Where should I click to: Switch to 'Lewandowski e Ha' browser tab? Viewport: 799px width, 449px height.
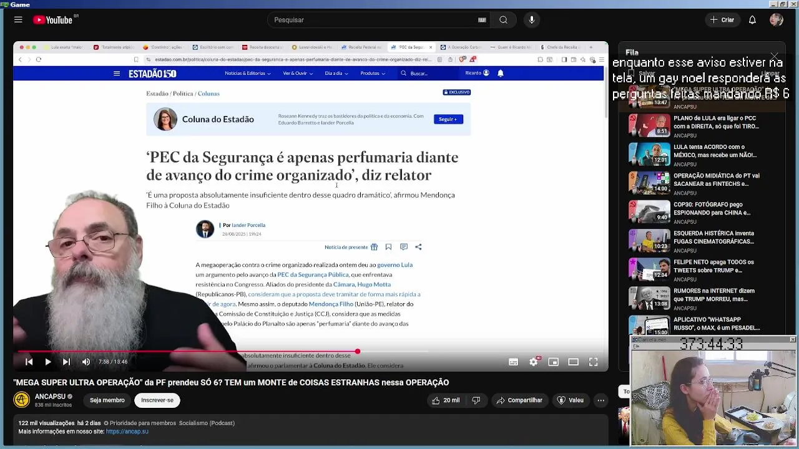point(313,47)
